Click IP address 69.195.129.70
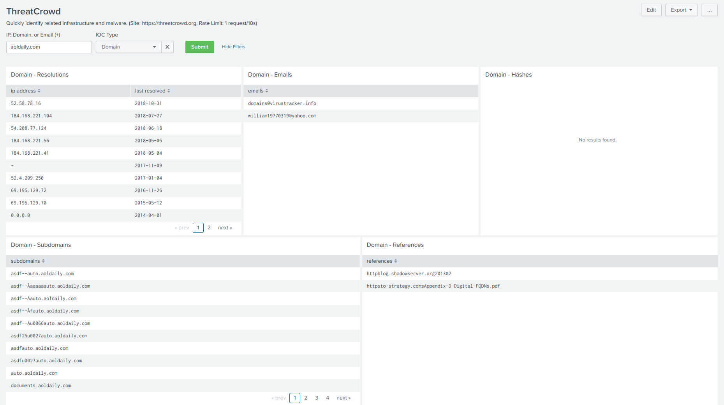 click(28, 203)
